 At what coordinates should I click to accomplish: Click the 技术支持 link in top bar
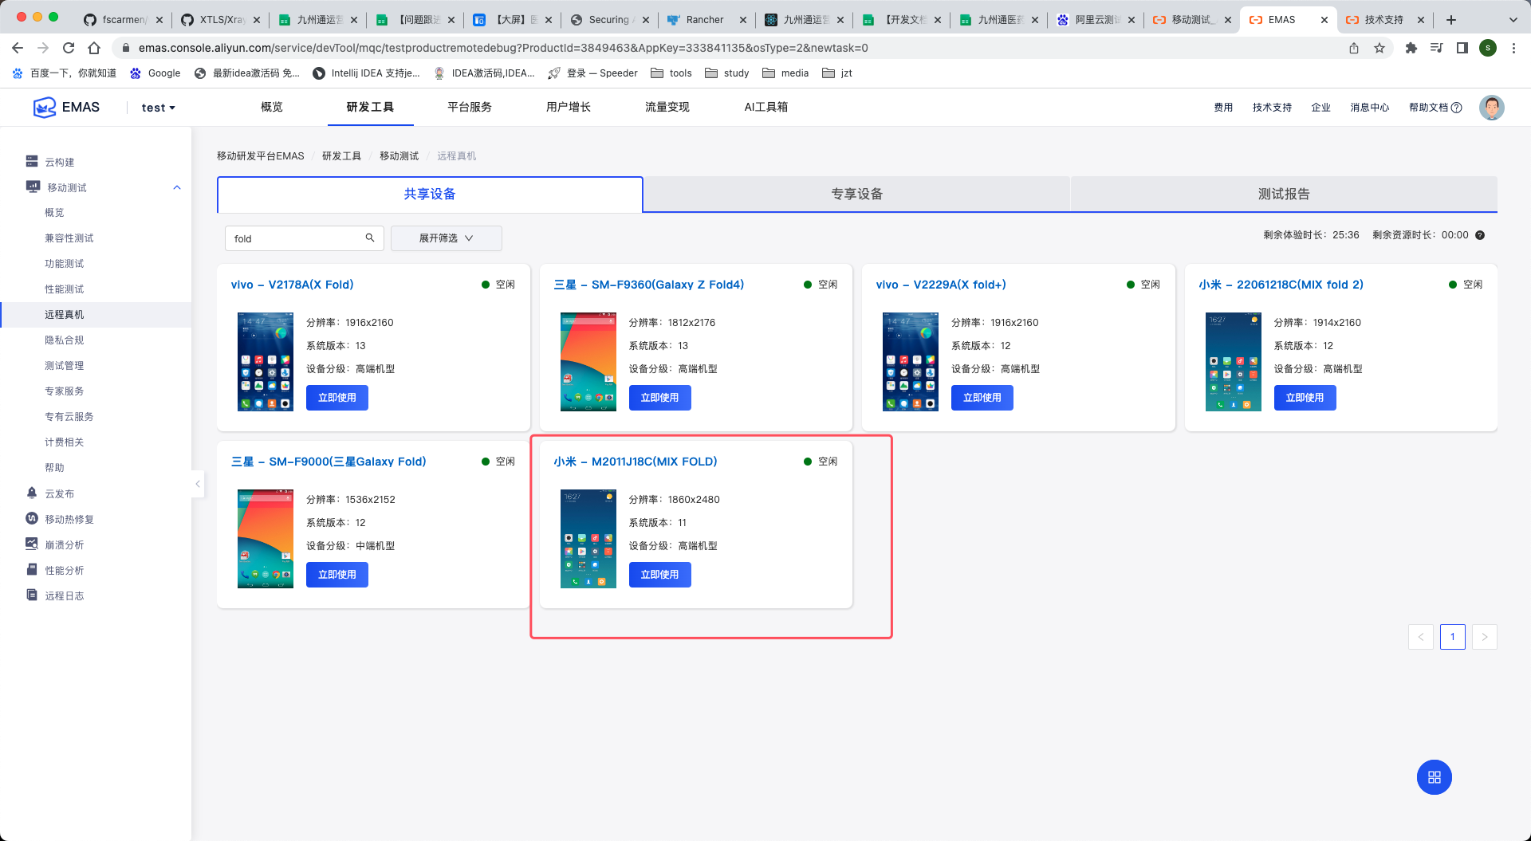[x=1272, y=108]
